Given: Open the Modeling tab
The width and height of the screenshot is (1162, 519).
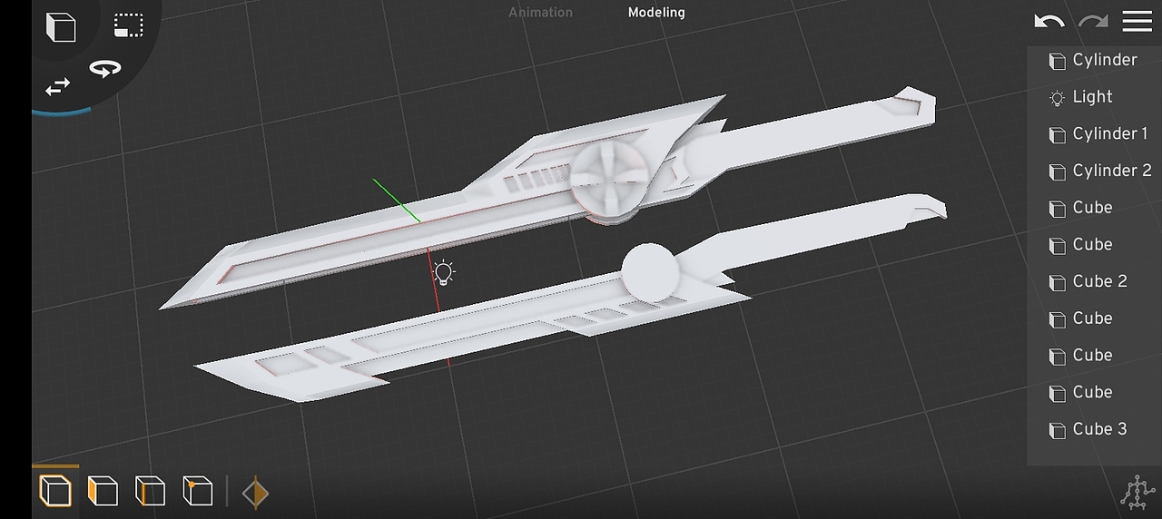Looking at the screenshot, I should pyautogui.click(x=656, y=13).
